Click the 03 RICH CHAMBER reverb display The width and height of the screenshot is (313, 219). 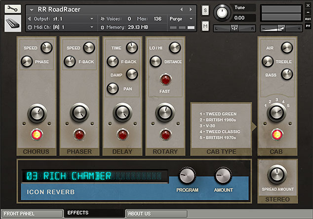point(95,176)
